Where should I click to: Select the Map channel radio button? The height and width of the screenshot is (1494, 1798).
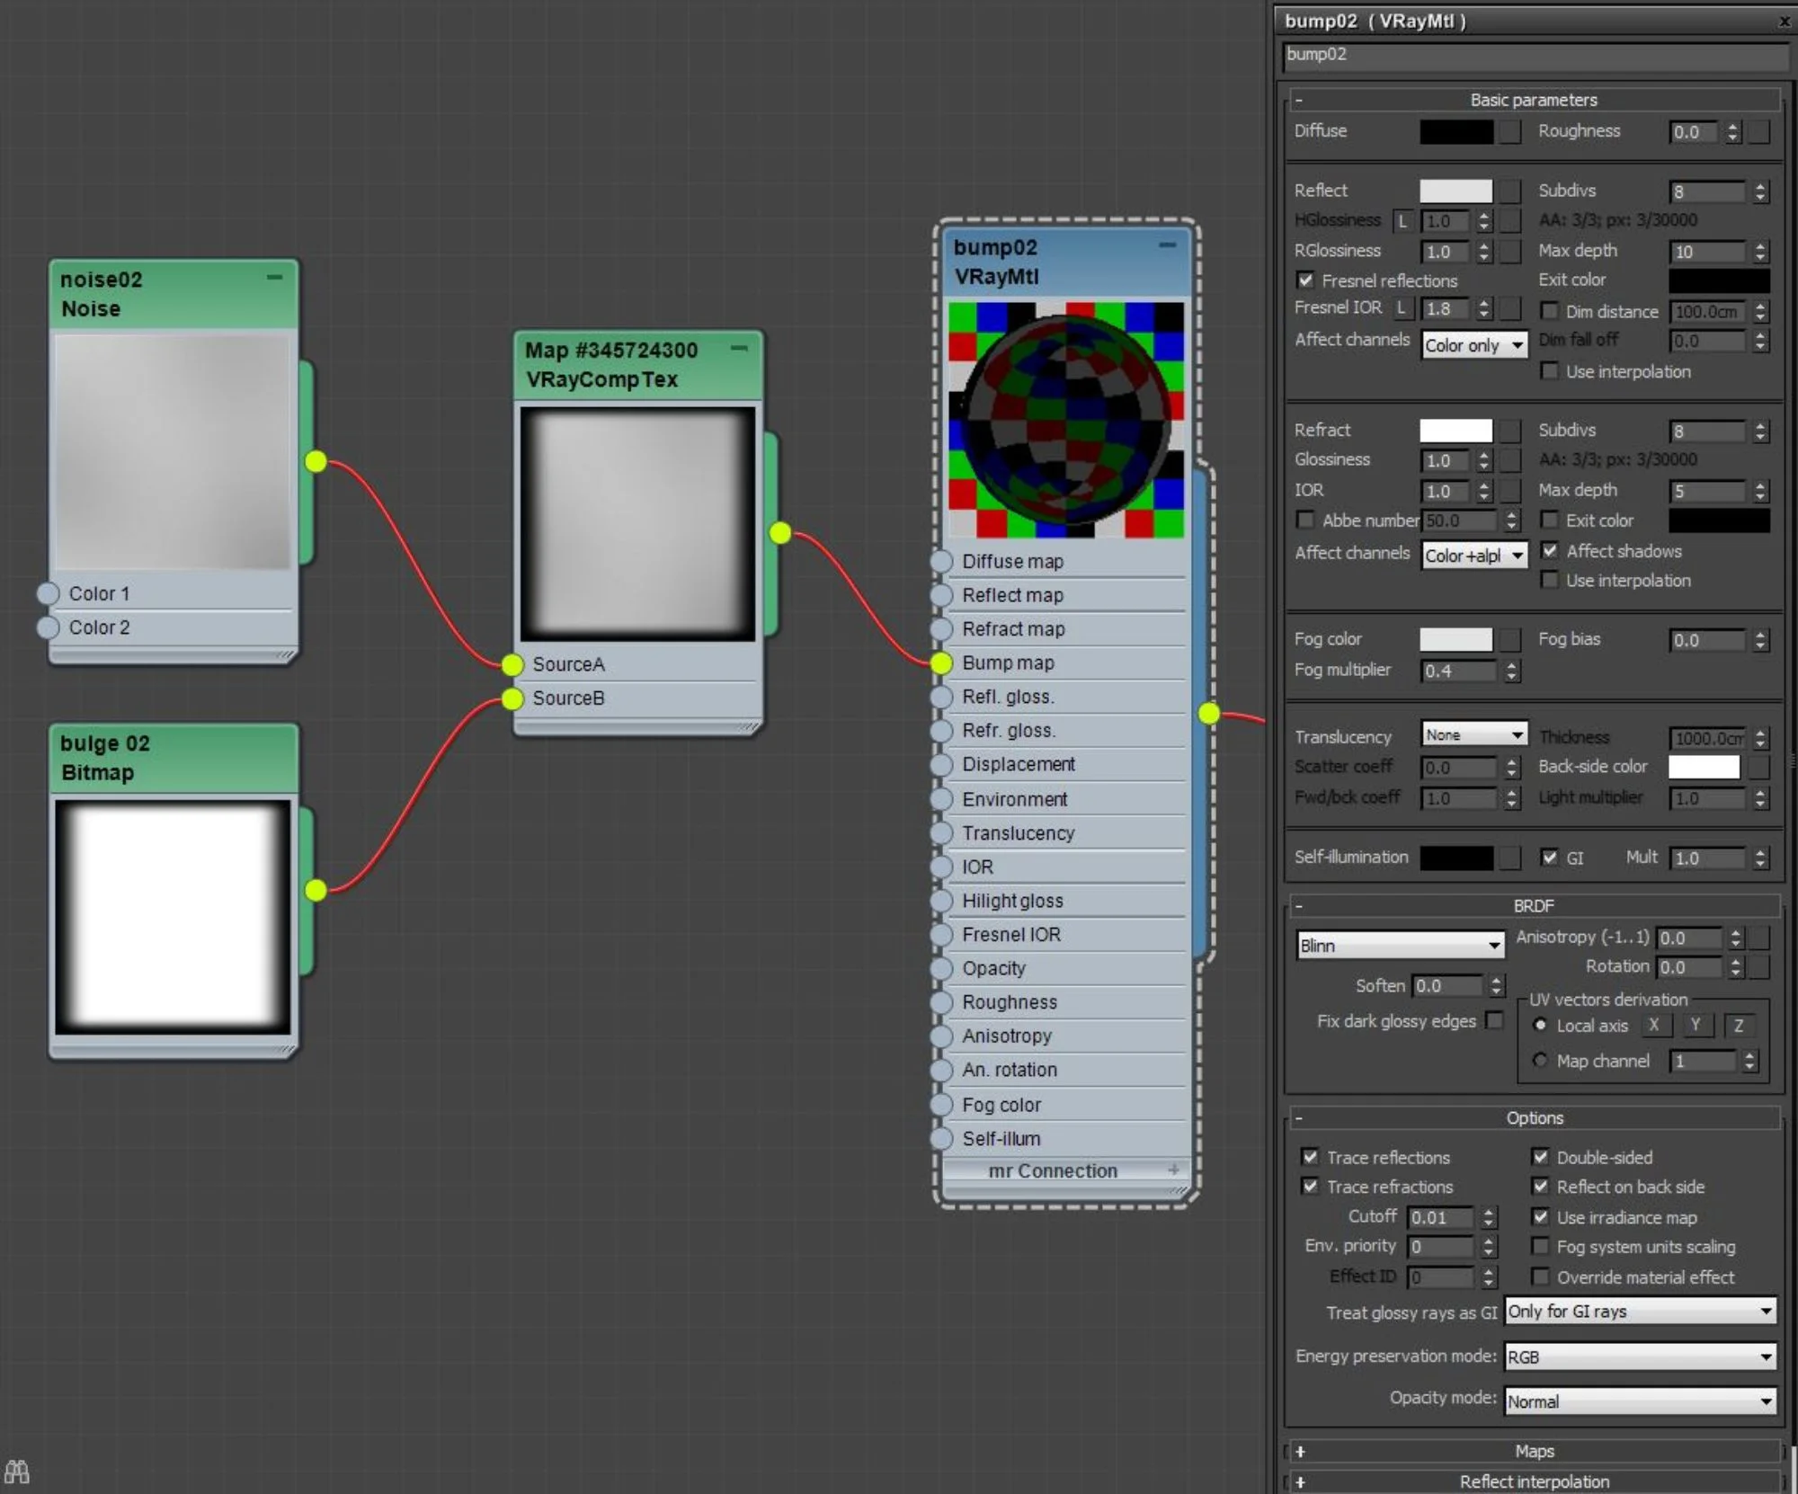(1540, 1061)
